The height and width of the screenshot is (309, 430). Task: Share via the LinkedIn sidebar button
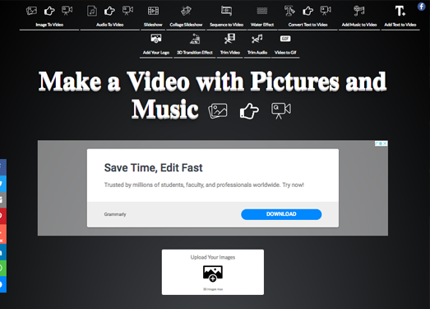(3, 252)
